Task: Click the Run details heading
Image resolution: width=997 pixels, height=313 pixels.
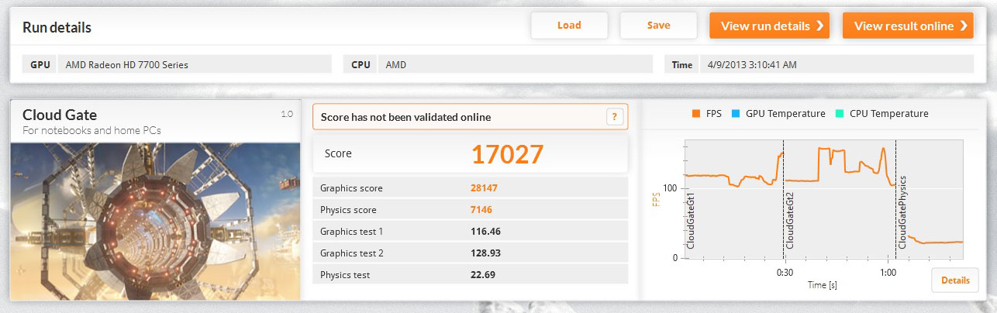Action: [57, 28]
